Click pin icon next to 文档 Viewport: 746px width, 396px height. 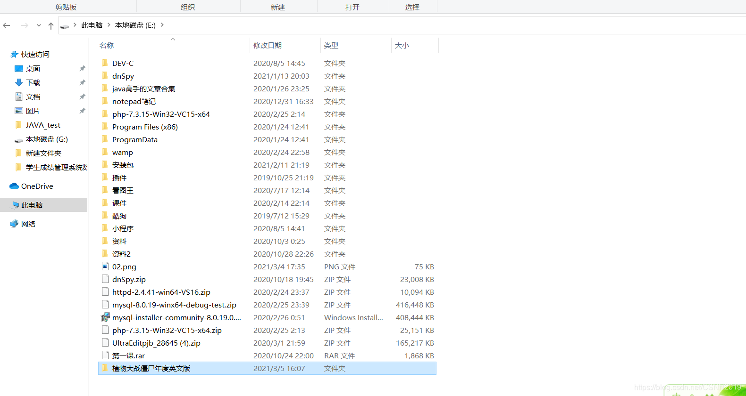[x=82, y=97]
